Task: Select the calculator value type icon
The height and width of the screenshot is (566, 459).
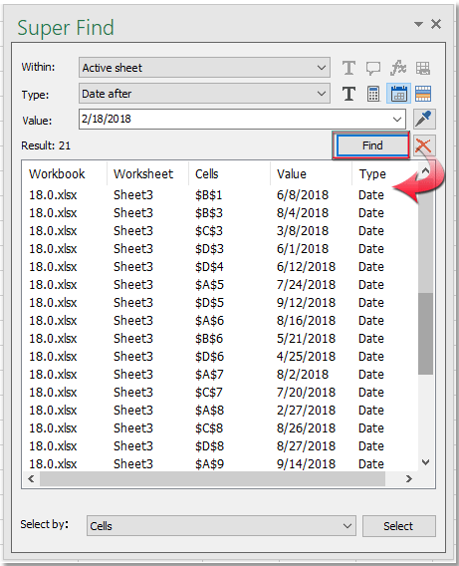Action: tap(373, 94)
